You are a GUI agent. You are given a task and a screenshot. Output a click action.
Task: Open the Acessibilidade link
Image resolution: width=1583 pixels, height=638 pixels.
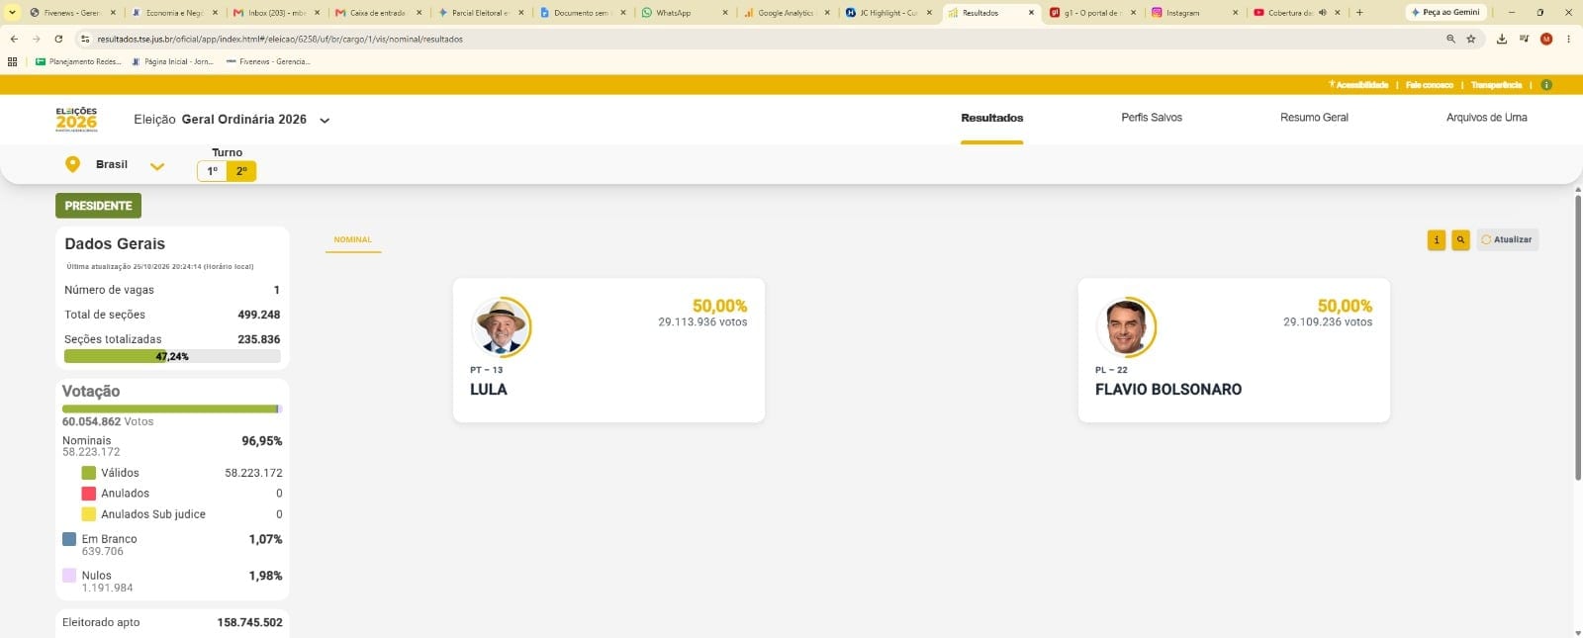pos(1358,85)
